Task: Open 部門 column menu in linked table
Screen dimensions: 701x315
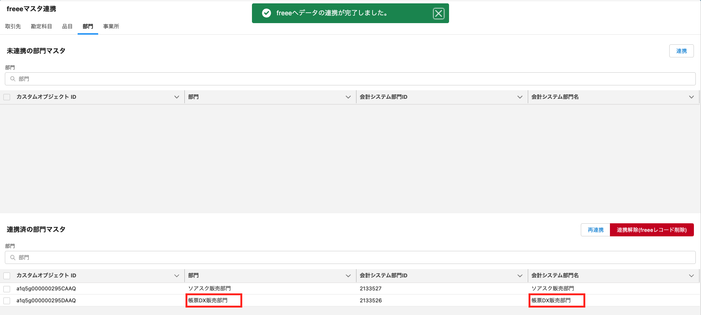Action: tap(348, 275)
